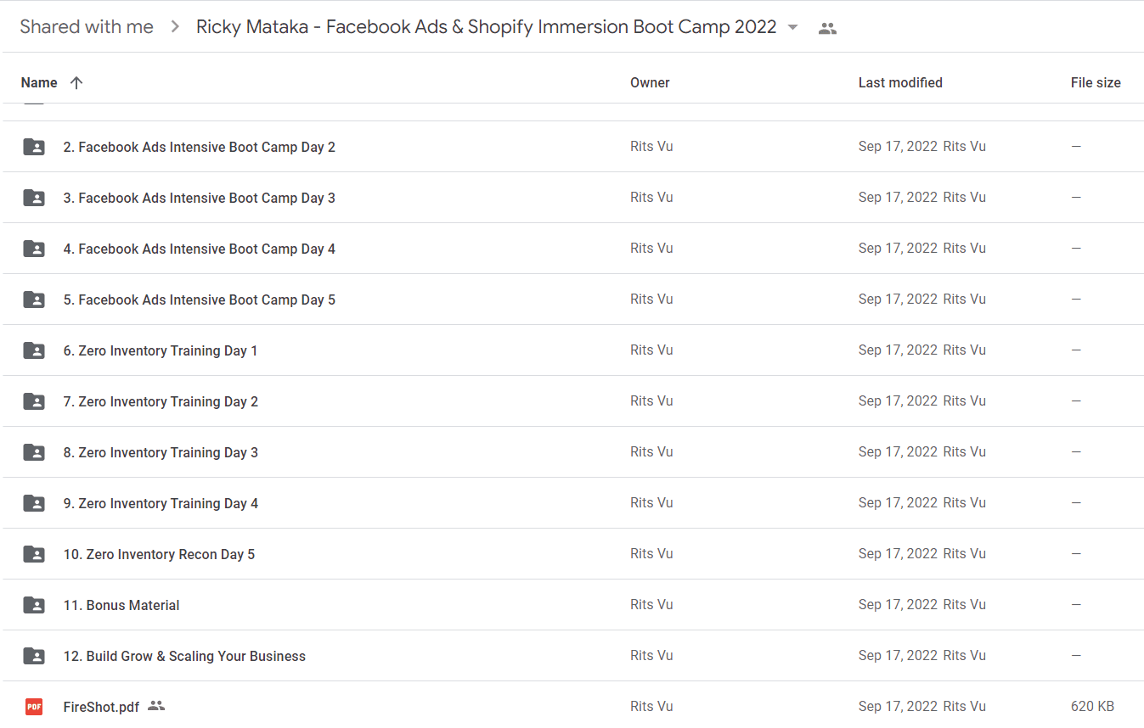Click the shared folder icon for Day 2

click(x=34, y=147)
